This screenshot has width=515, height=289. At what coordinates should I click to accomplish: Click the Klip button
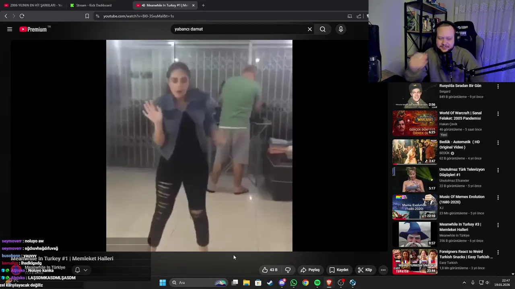tap(365, 270)
